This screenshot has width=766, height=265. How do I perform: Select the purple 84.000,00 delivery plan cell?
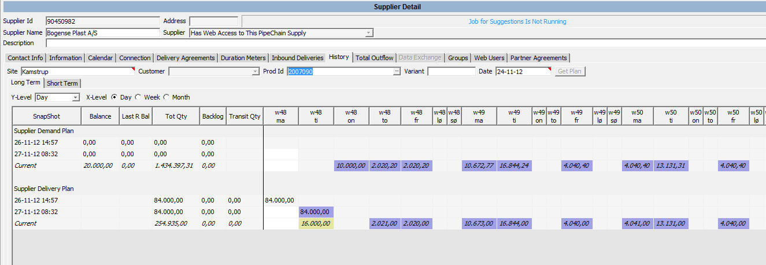pos(316,212)
